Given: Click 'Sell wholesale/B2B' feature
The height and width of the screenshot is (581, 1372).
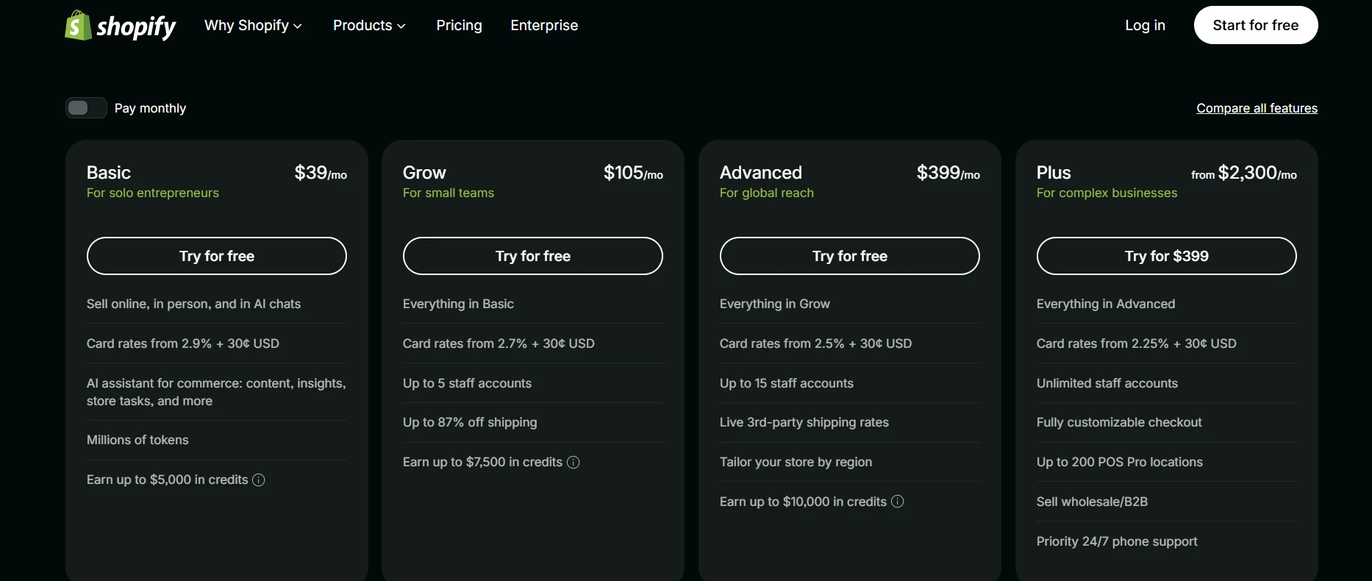Looking at the screenshot, I should [x=1092, y=502].
